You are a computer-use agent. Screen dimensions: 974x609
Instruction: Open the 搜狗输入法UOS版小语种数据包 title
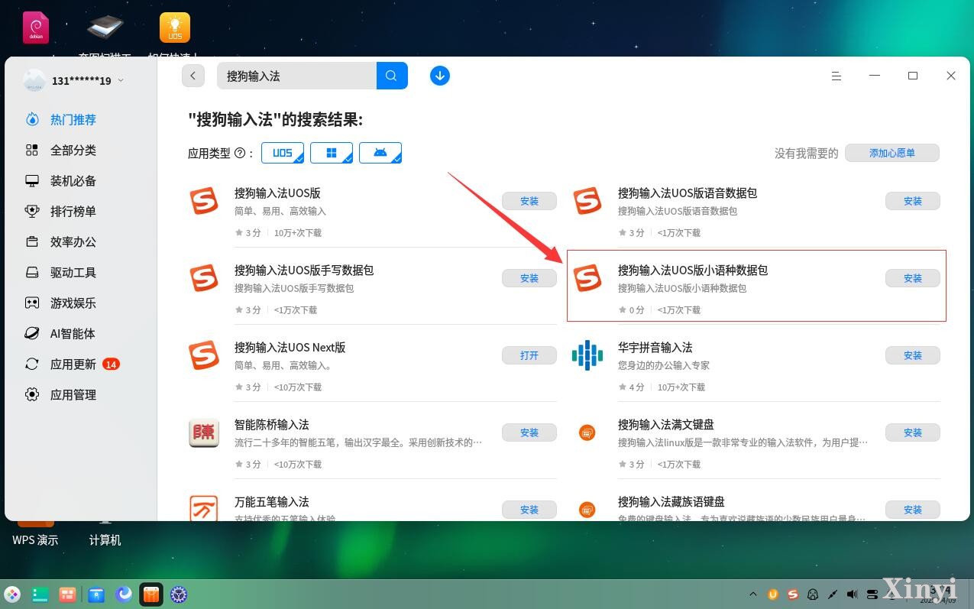tap(693, 270)
